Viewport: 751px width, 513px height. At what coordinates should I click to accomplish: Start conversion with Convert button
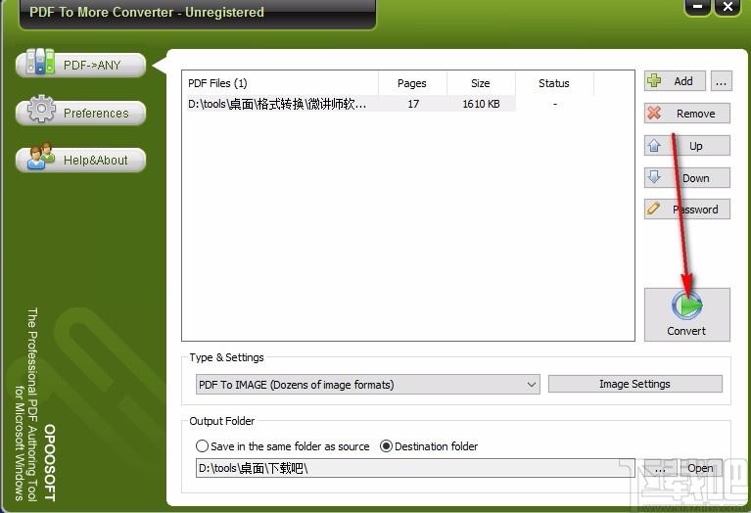point(686,314)
